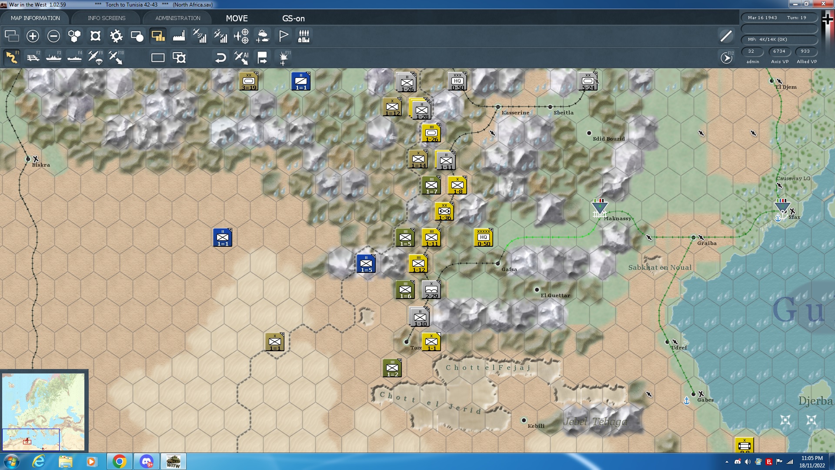Click the undo move arrow icon
Screen dimensions: 835x470
tap(220, 57)
